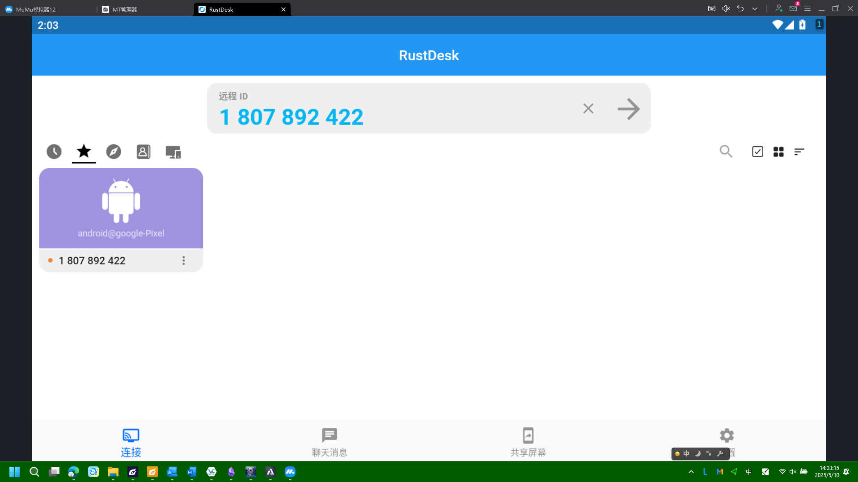Click the system tray Wi-Fi icon

click(782, 472)
